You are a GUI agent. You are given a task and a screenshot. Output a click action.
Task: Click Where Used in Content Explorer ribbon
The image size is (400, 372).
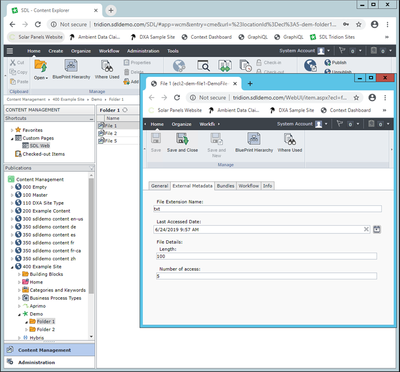tap(107, 70)
